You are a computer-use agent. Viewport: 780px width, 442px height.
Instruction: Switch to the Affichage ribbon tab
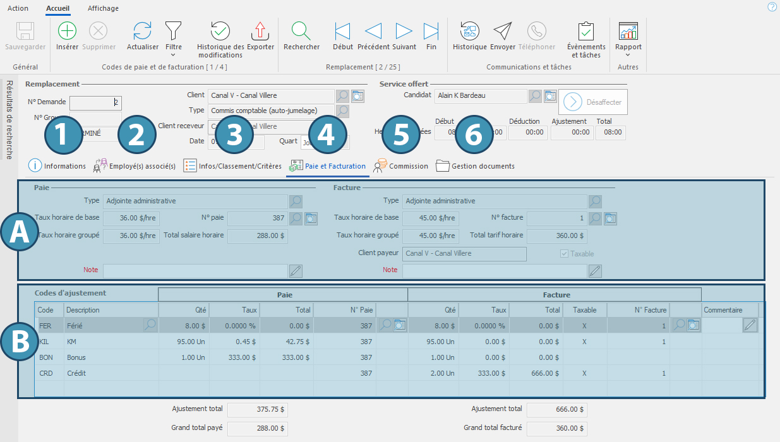coord(103,8)
